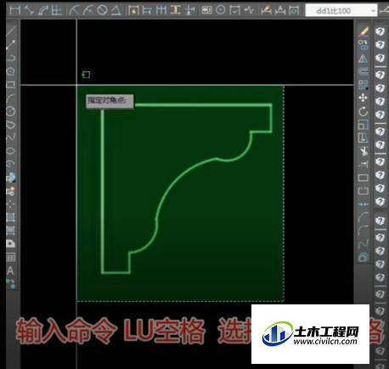Open the Hatch tool
This screenshot has width=389, height=369.
(x=10, y=218)
